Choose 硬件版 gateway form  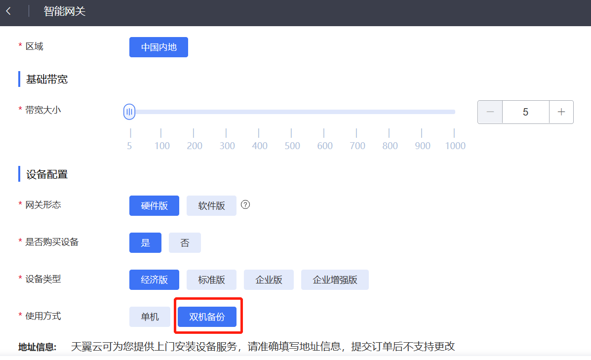click(154, 205)
